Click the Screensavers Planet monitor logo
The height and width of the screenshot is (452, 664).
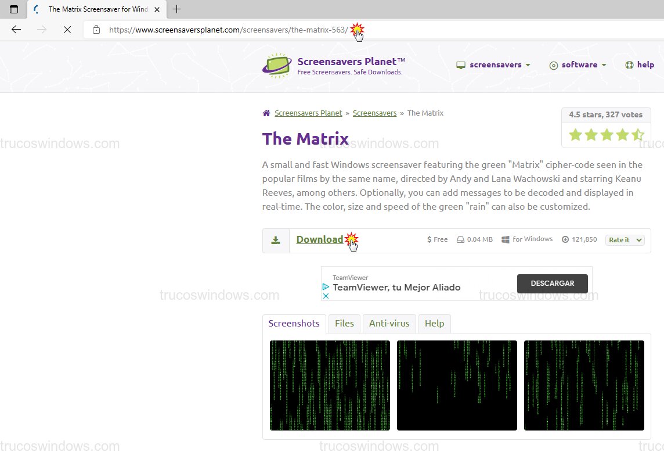(x=277, y=66)
